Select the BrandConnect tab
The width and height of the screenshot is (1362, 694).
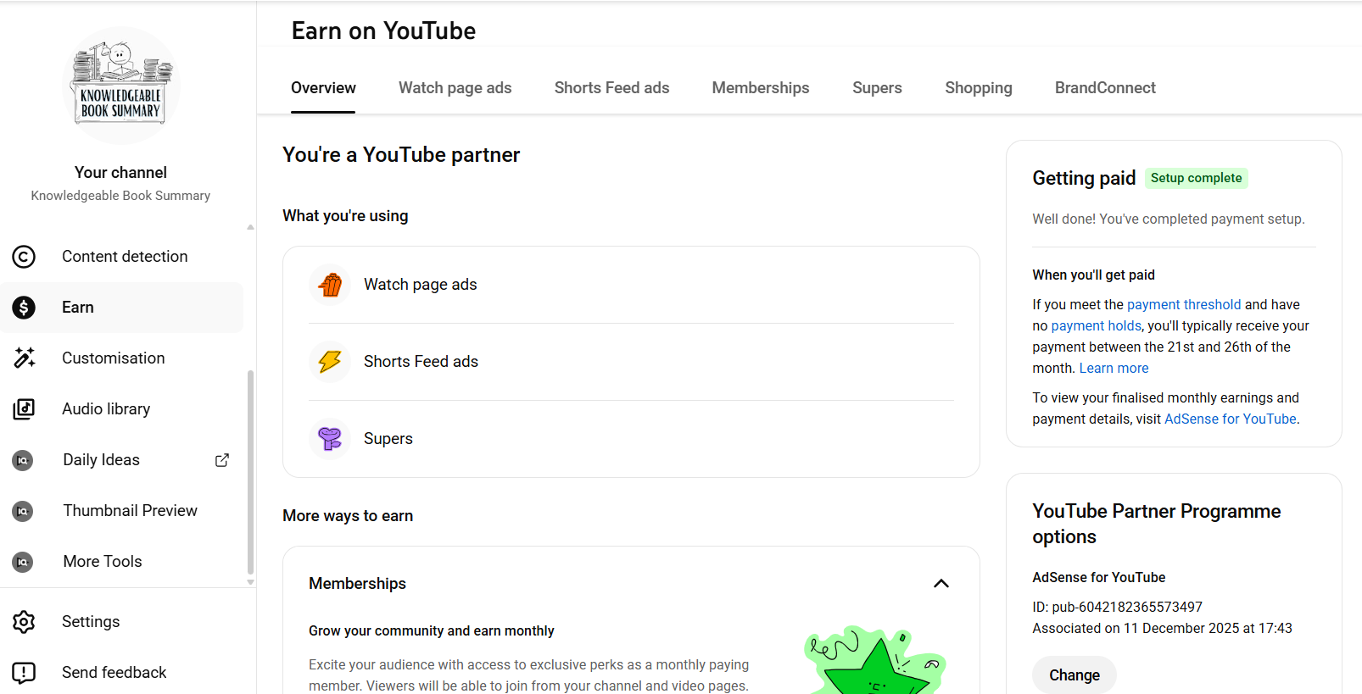pyautogui.click(x=1104, y=88)
